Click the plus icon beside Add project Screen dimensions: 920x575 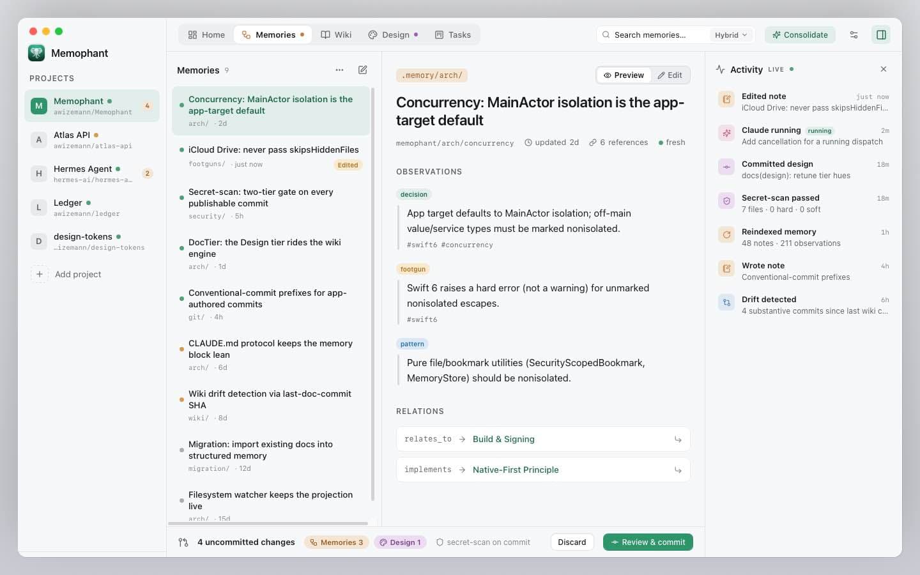pyautogui.click(x=39, y=274)
